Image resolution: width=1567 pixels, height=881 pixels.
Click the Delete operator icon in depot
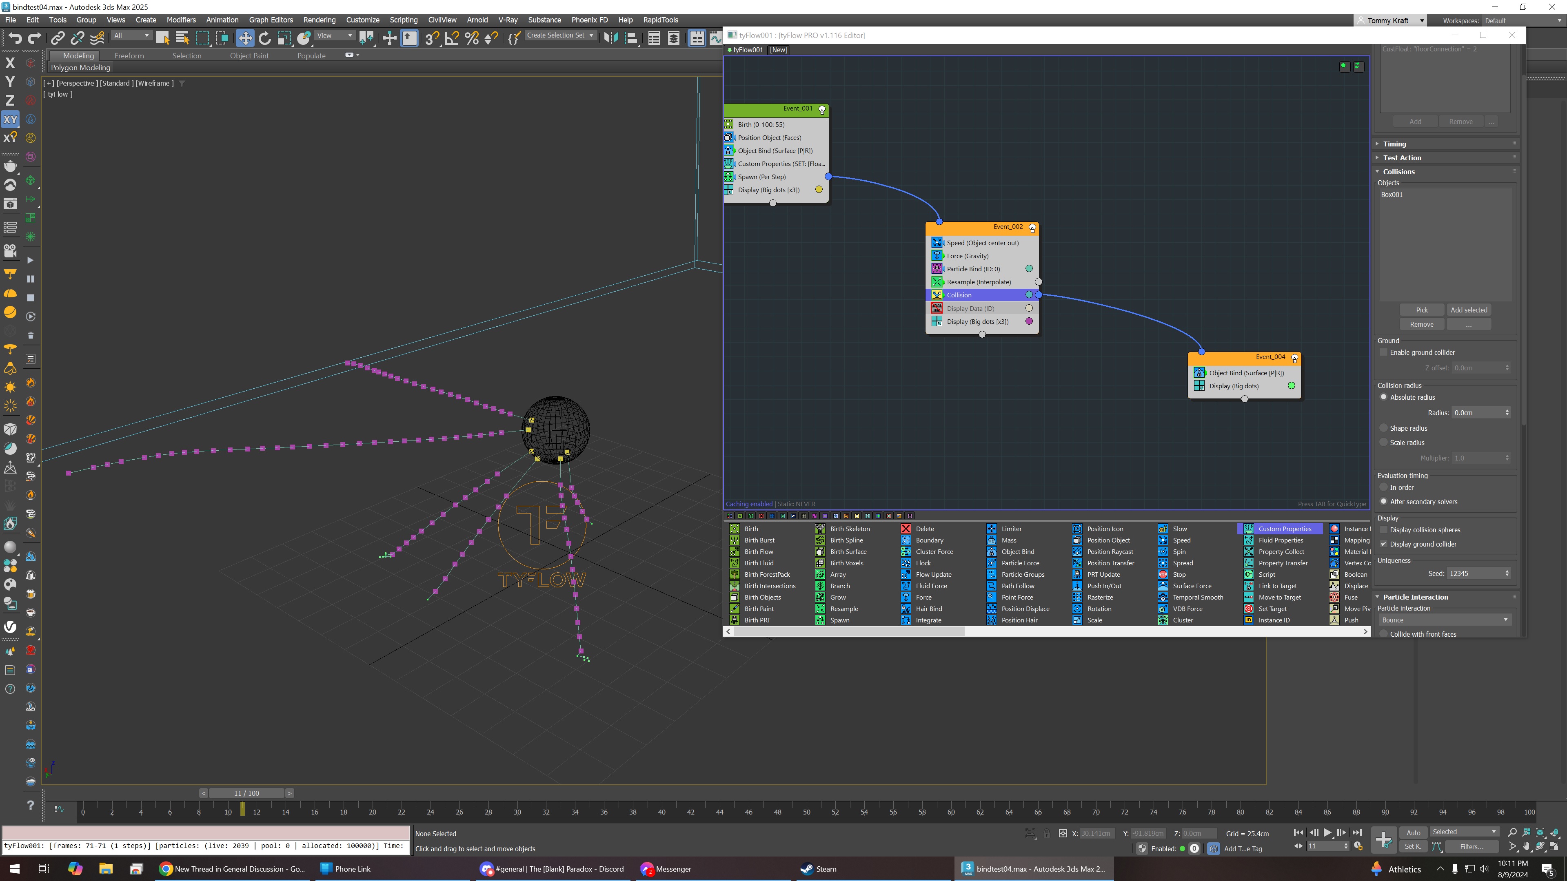[x=906, y=528]
